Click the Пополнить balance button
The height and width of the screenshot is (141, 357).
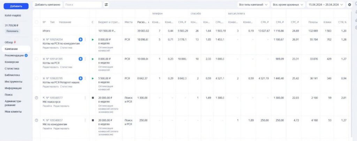pos(12,31)
